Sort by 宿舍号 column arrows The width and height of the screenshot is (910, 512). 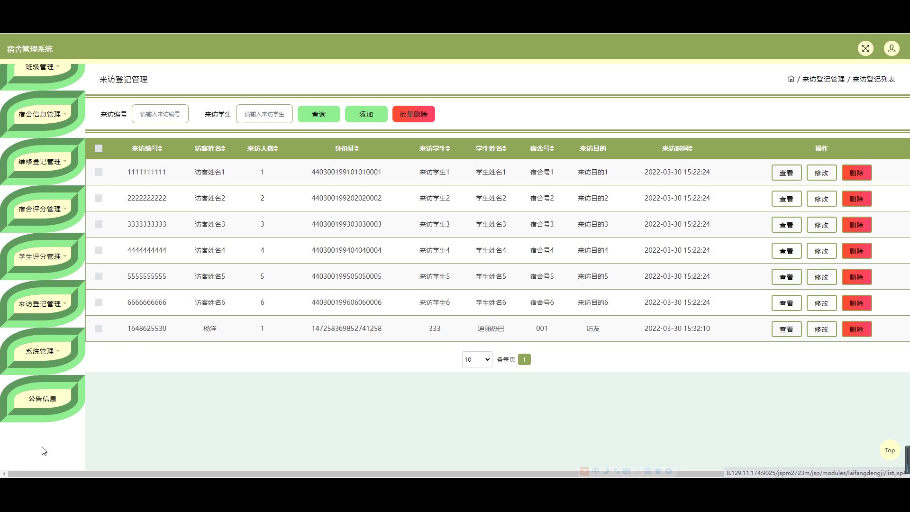pyautogui.click(x=552, y=149)
